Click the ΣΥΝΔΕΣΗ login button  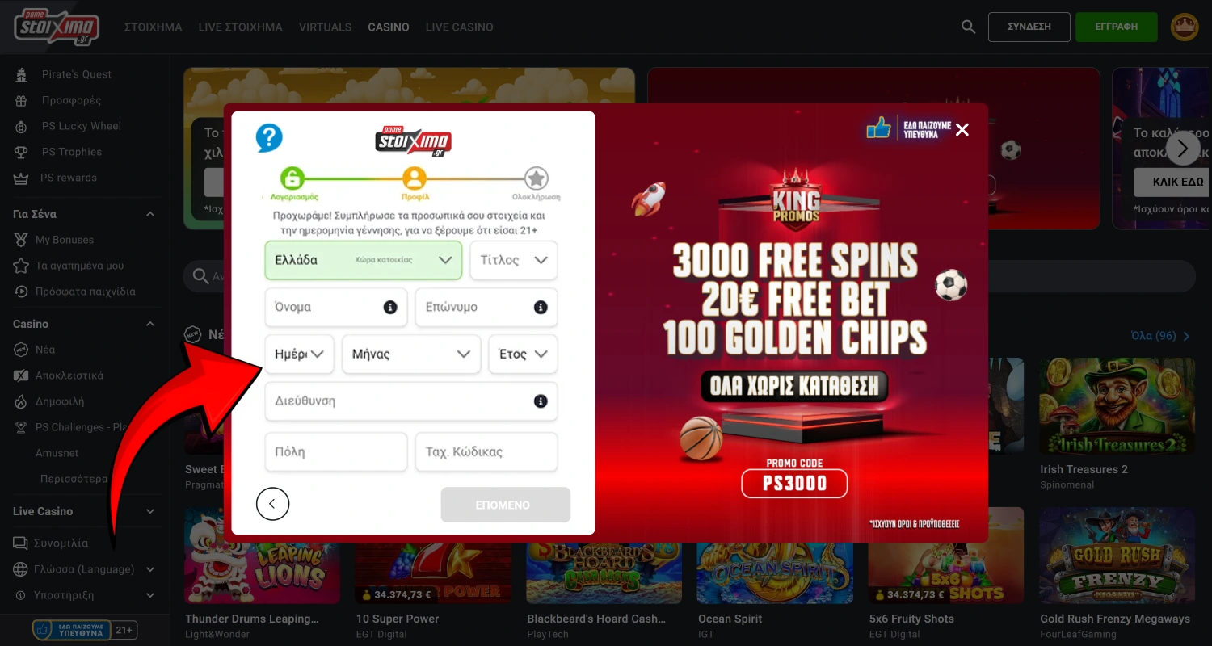[x=1029, y=27]
